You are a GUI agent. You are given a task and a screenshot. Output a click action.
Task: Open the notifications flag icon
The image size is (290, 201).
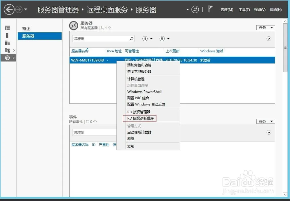tap(211, 9)
